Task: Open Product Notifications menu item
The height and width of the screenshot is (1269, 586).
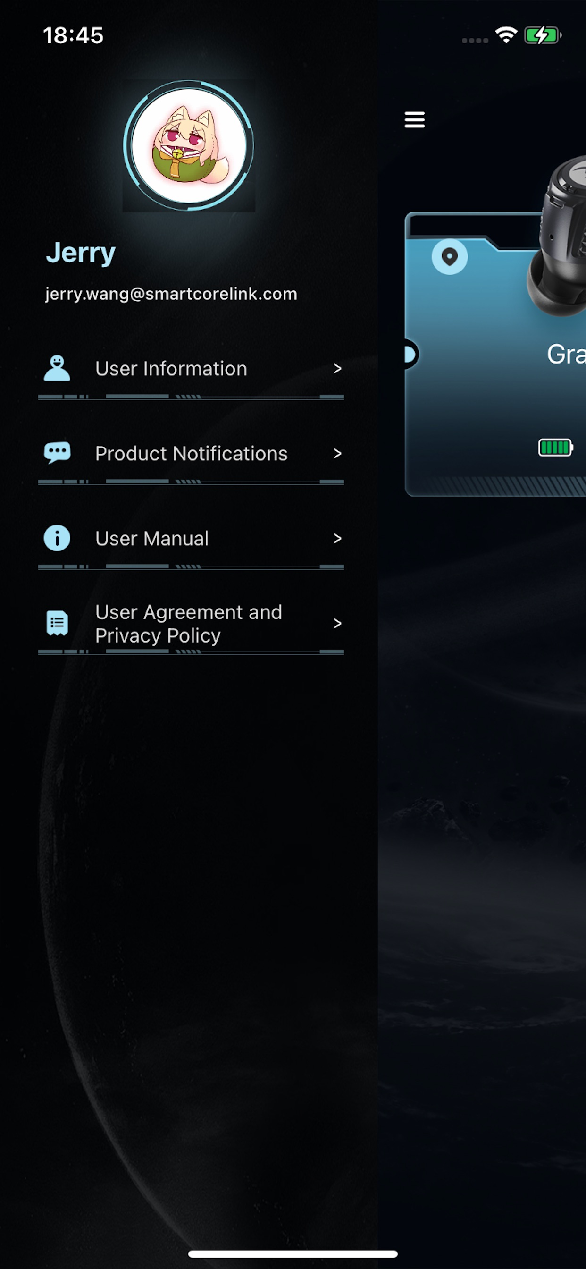Action: click(191, 454)
